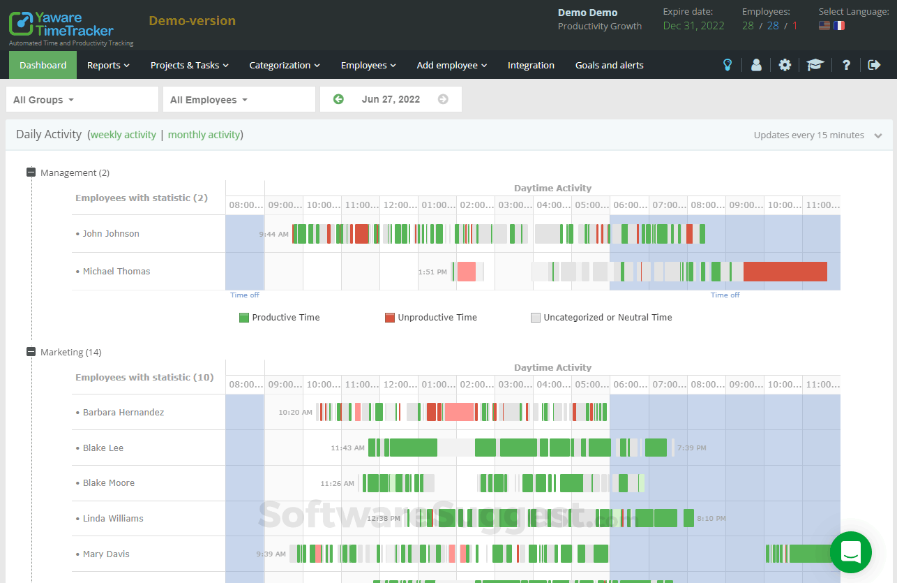Open the question mark help icon
Image resolution: width=897 pixels, height=583 pixels.
[845, 65]
